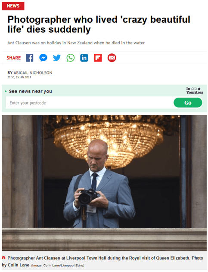
Task: Click the green Go button
Action: pyautogui.click(x=188, y=103)
